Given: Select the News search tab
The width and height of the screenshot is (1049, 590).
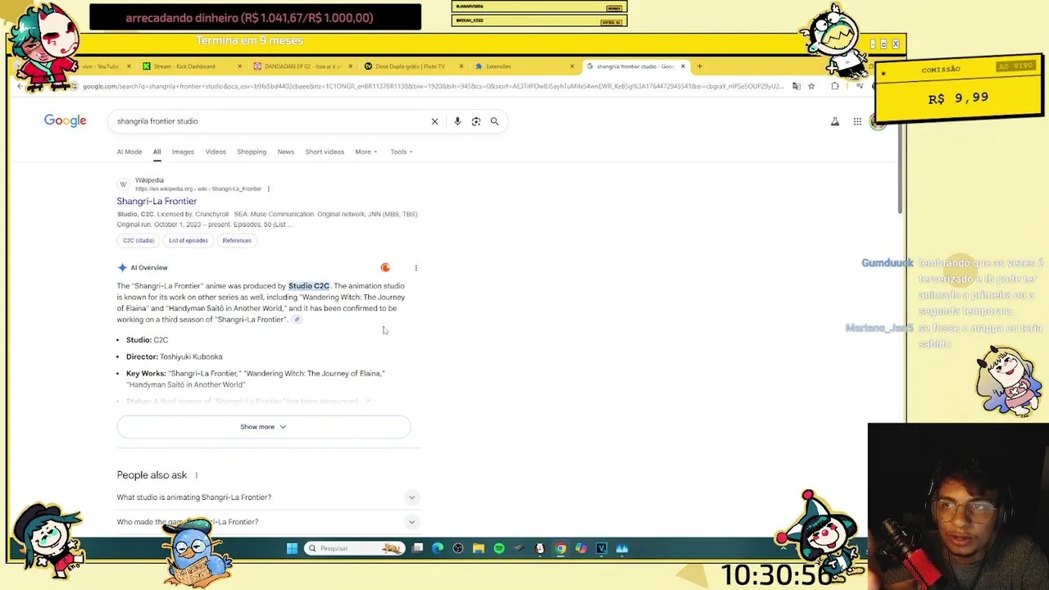Looking at the screenshot, I should point(285,152).
